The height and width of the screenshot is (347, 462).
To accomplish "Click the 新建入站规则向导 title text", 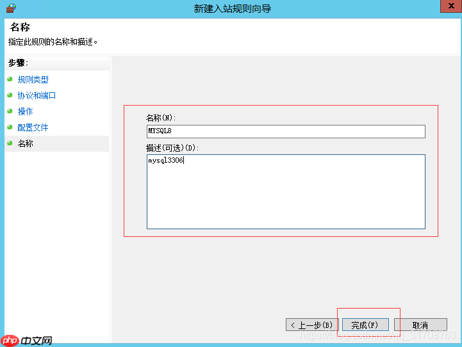I will (233, 8).
